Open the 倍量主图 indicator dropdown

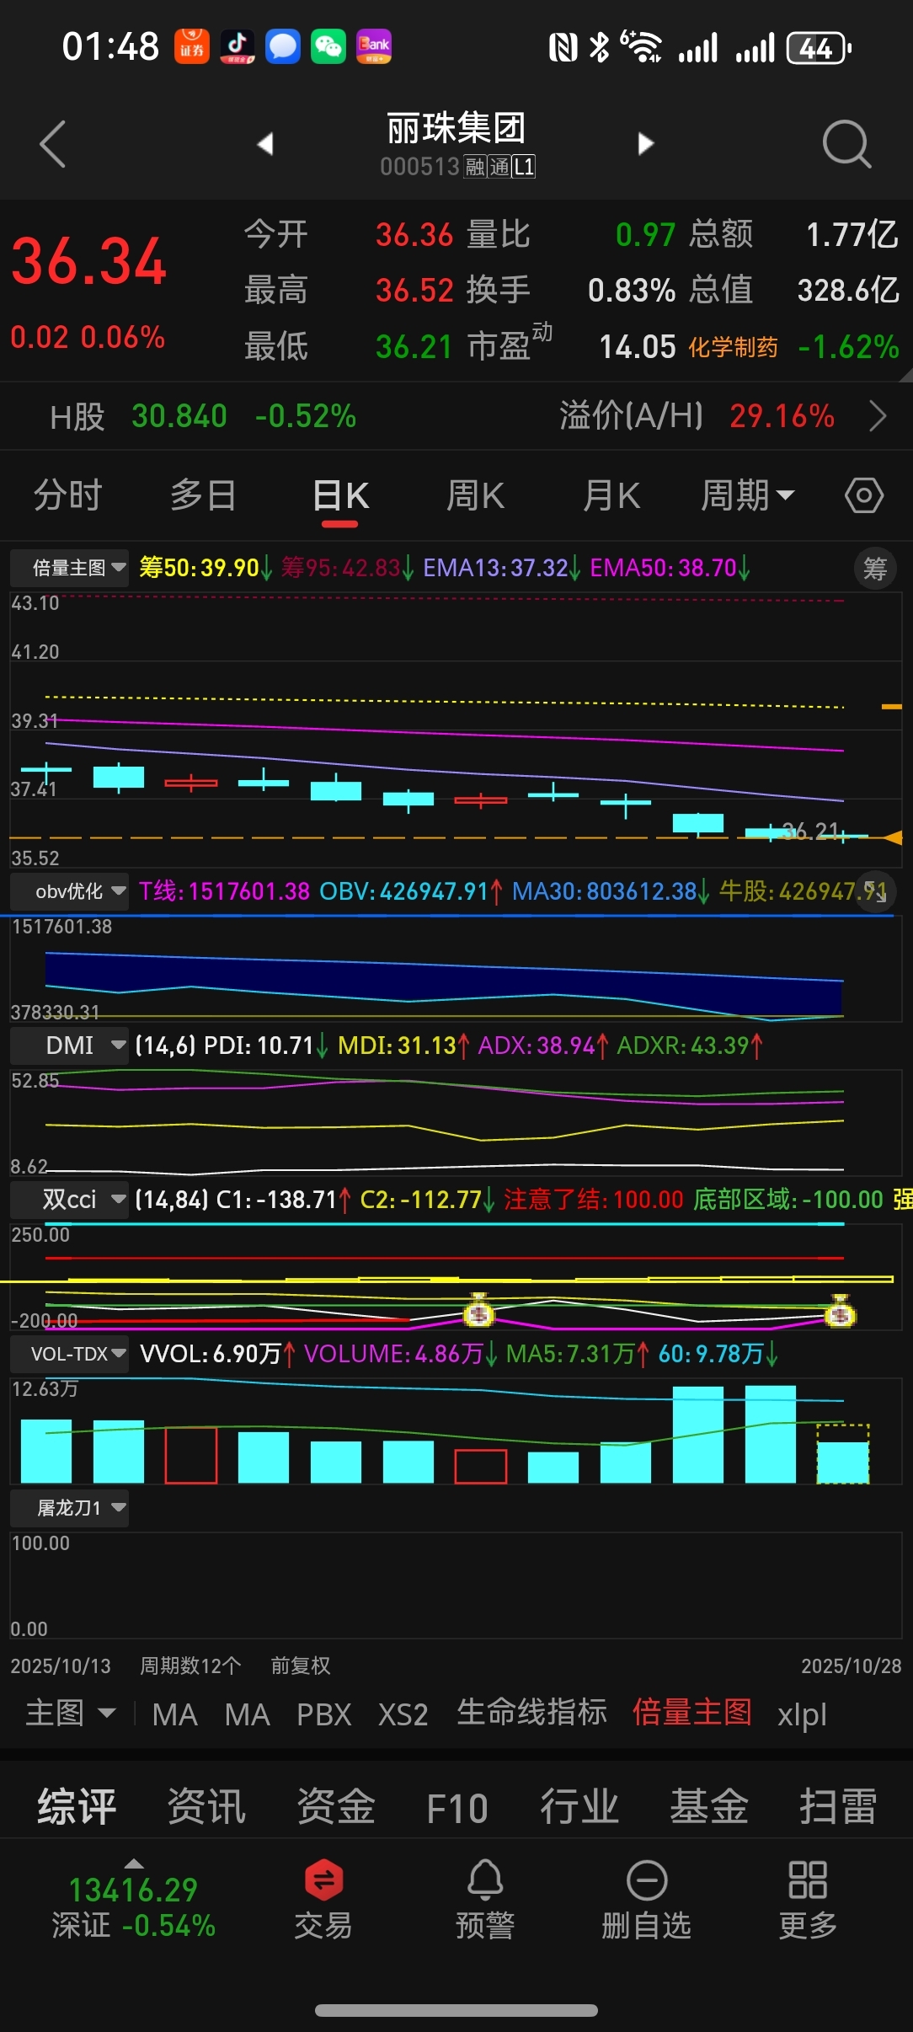coord(70,568)
